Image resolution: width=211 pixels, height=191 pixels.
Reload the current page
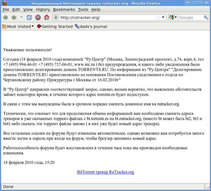coord(29,17)
